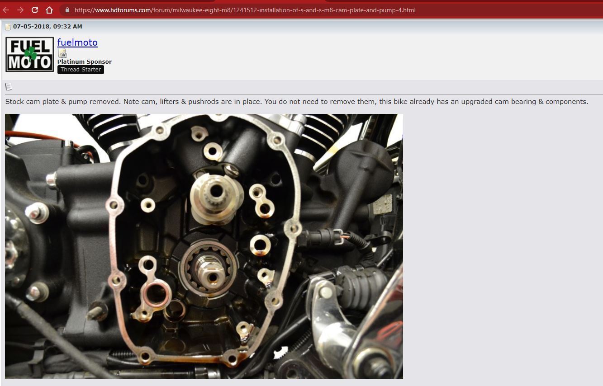Click the Fuel Moto avatar image

click(30, 55)
